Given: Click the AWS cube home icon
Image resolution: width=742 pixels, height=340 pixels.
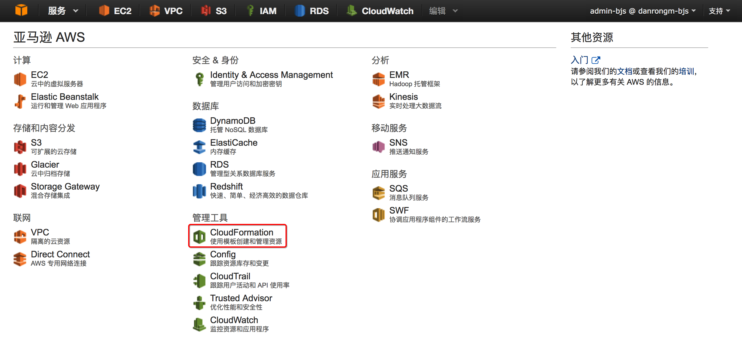Looking at the screenshot, I should coord(21,11).
